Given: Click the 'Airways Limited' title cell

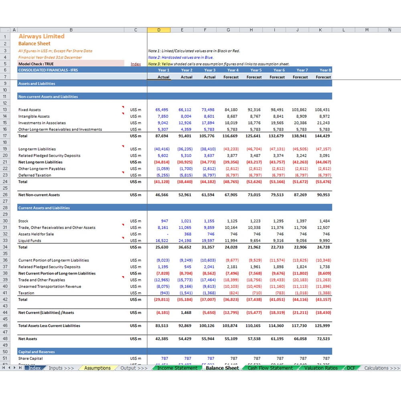Looking at the screenshot, I should pos(41,36).
